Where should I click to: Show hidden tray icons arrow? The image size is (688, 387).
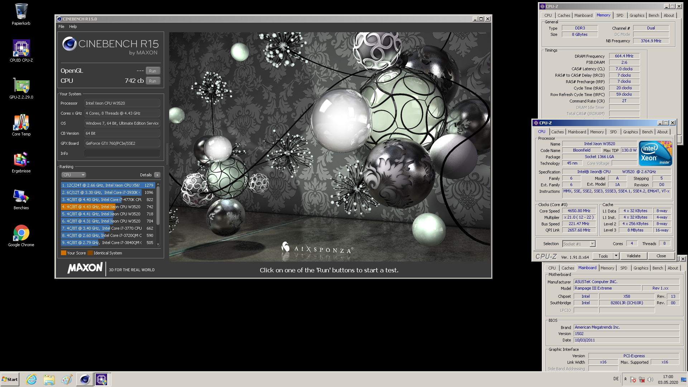(x=625, y=379)
